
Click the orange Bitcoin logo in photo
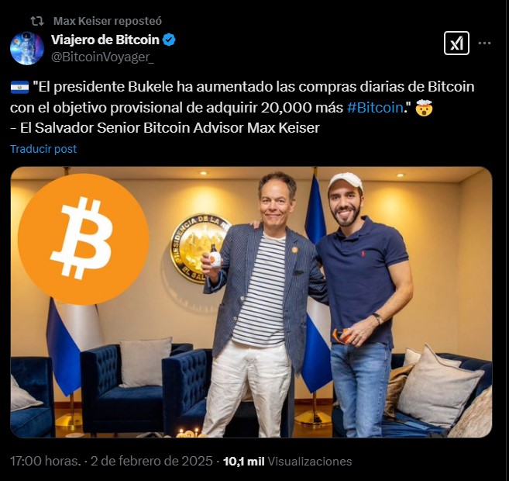84,239
